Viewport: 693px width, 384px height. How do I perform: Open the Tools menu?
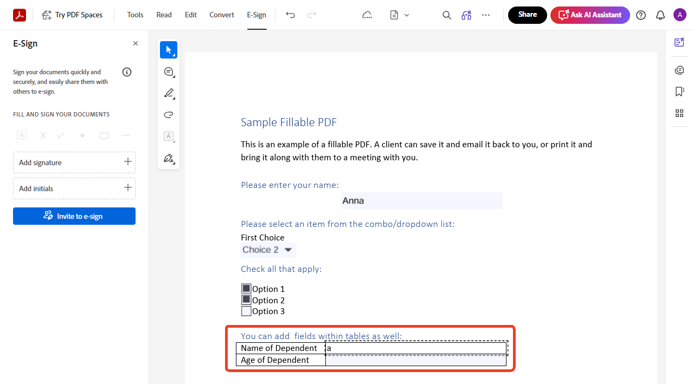pos(135,15)
